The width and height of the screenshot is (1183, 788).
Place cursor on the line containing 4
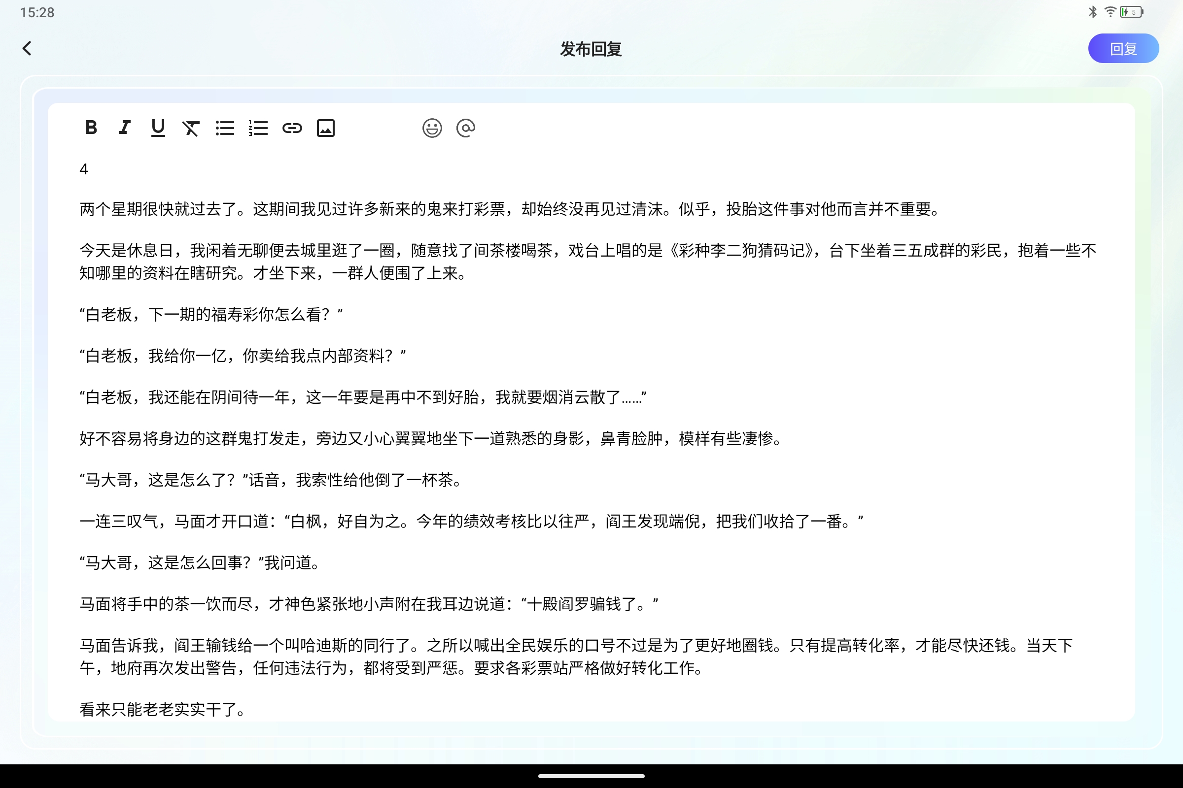[83, 169]
